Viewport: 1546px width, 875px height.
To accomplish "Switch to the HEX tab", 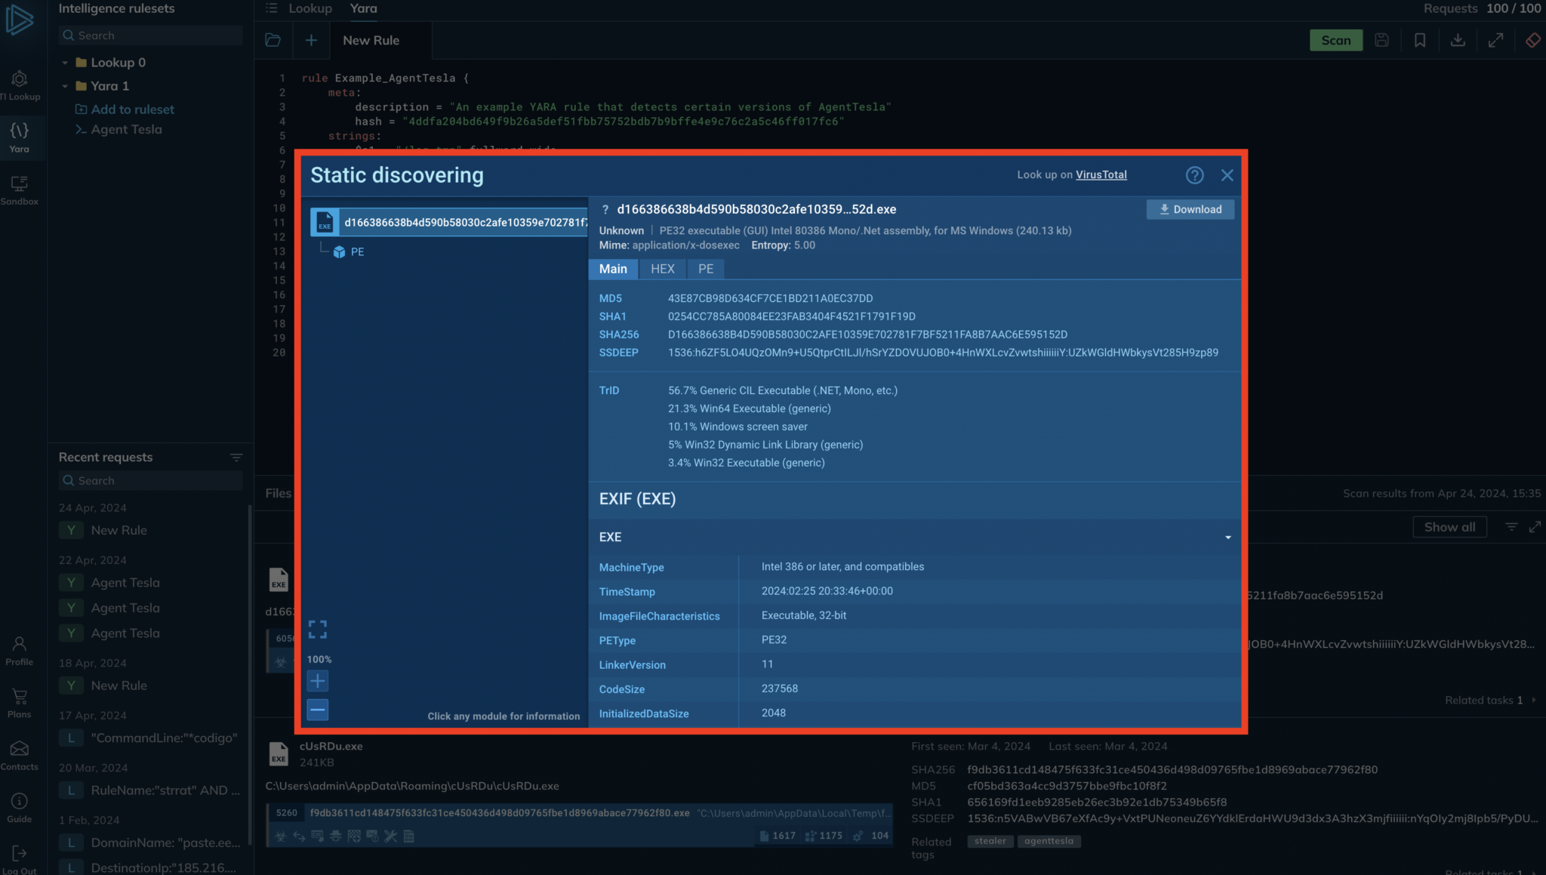I will tap(662, 269).
